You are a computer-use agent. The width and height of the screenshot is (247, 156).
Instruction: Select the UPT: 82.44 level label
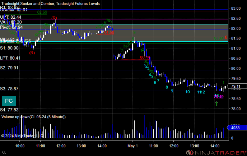pos(11,17)
